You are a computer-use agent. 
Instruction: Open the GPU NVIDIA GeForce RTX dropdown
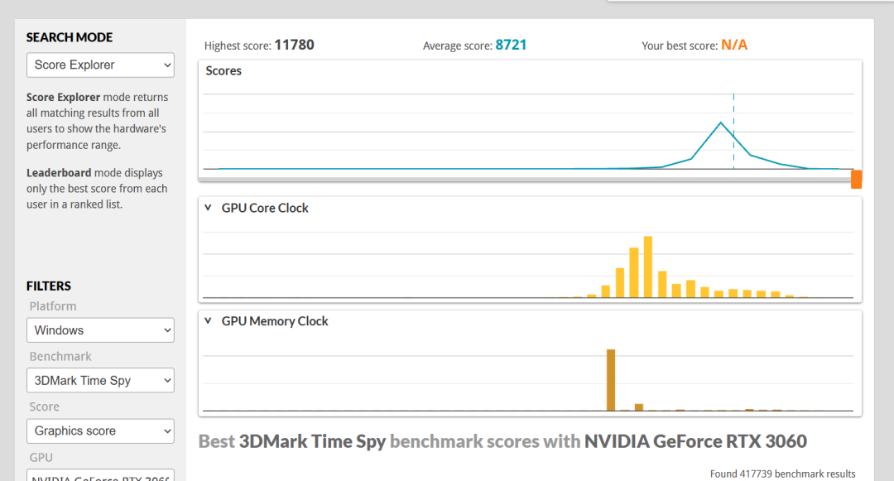tap(100, 475)
